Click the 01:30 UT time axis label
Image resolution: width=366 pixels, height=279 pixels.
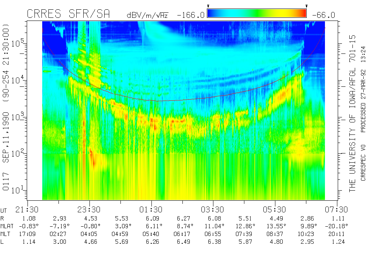pyautogui.click(x=151, y=210)
